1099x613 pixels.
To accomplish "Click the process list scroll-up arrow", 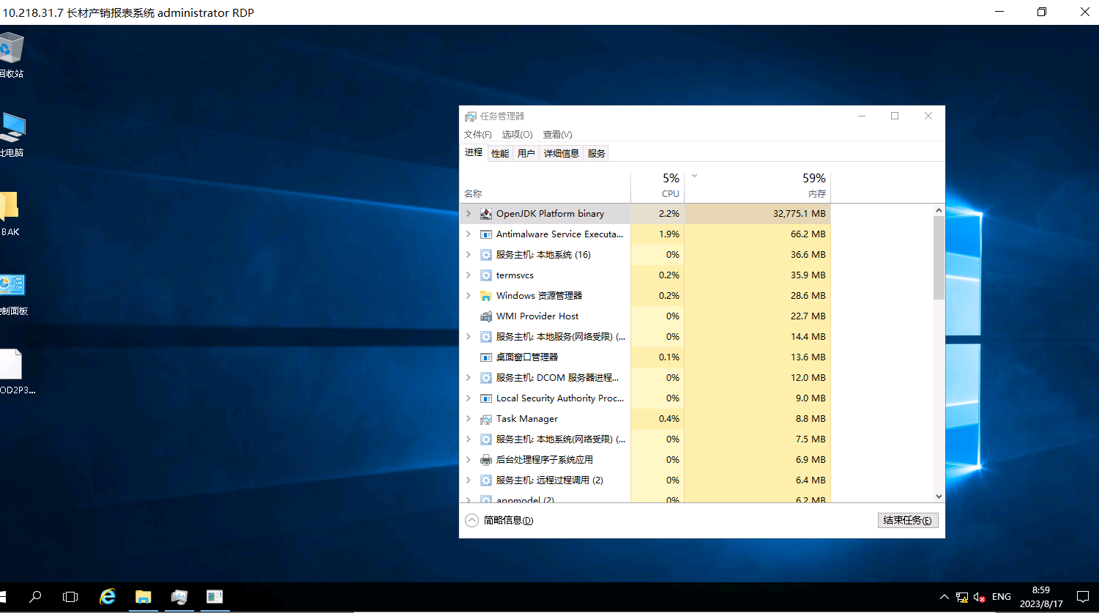I will coord(939,210).
